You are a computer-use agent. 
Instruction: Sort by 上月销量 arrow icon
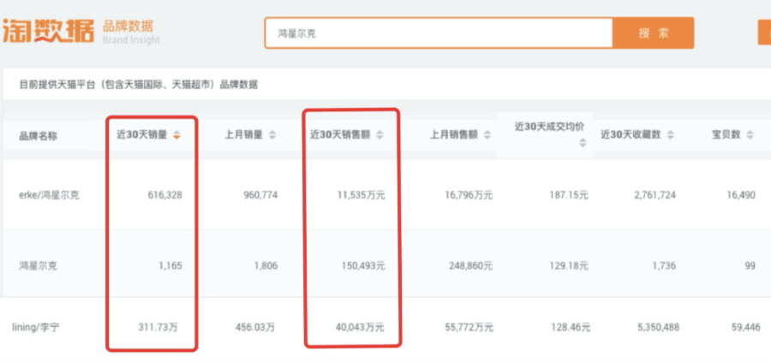(x=272, y=135)
